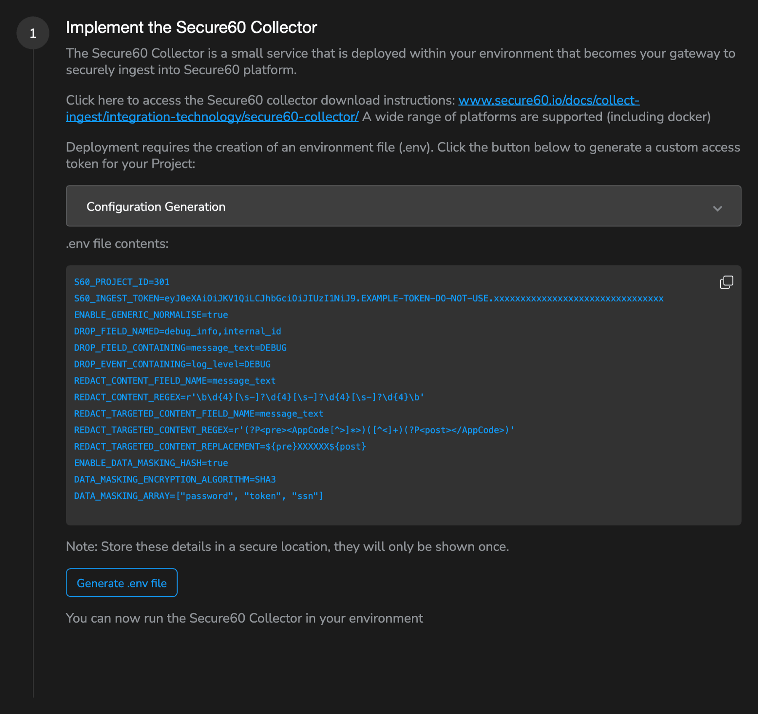
Task: Click the DATA_MASKING_ENCRYPTION_ALGORITHM=SHA3 line
Action: (175, 479)
